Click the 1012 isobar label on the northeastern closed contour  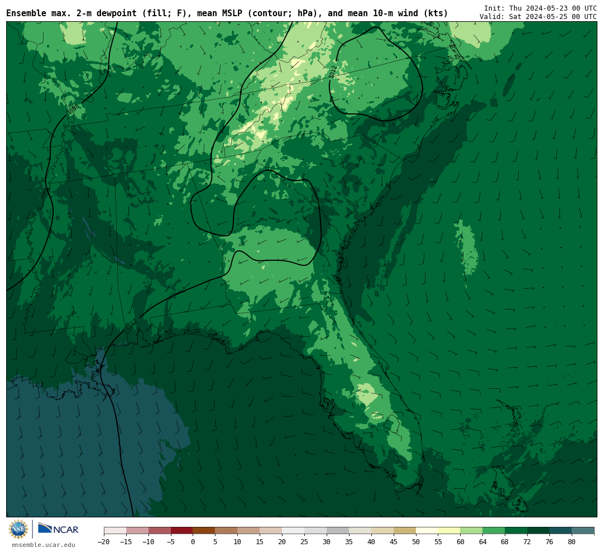(333, 71)
